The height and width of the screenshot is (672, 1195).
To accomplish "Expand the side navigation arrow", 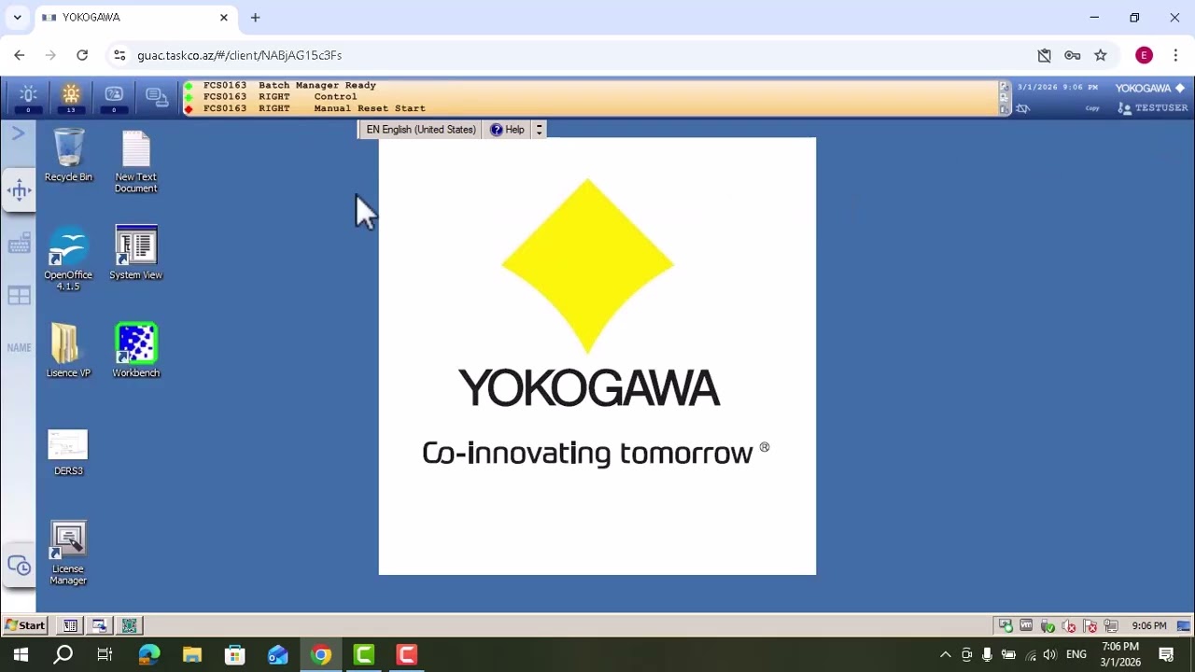I will pos(18,133).
